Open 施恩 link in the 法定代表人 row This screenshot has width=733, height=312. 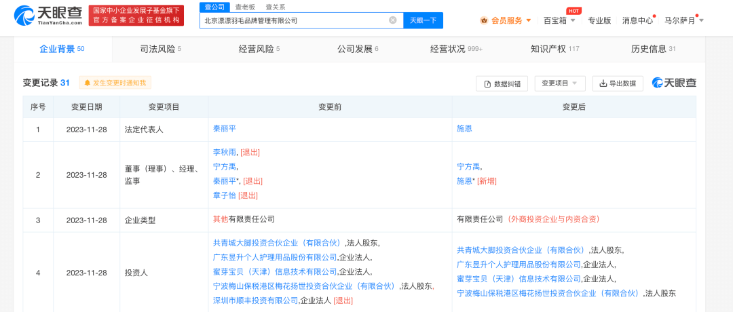[464, 128]
